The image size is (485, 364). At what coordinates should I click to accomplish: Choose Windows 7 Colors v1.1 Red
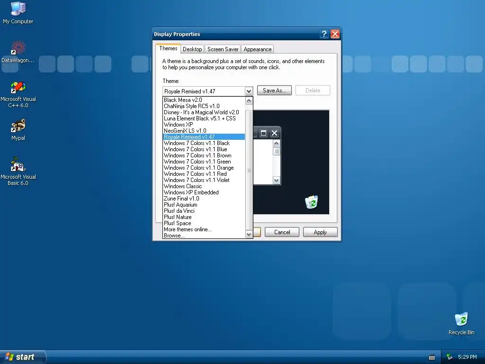pyautogui.click(x=204, y=174)
